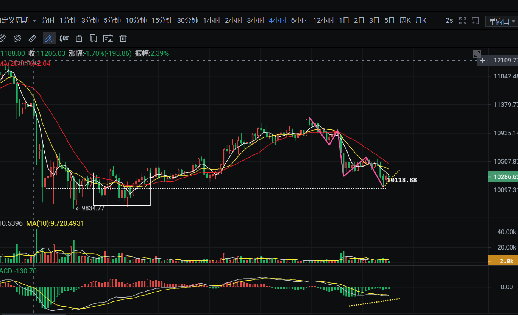Select the 3分钟 interval

[90, 20]
